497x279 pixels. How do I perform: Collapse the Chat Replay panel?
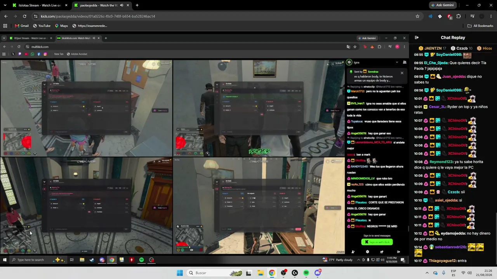tap(417, 38)
